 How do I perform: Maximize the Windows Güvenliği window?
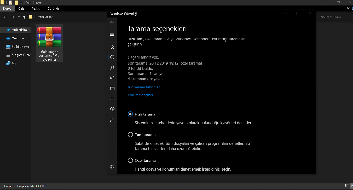point(298,14)
